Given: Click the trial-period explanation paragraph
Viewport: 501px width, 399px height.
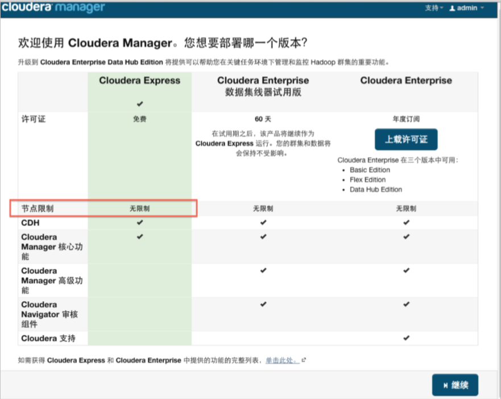Looking at the screenshot, I should tap(263, 143).
